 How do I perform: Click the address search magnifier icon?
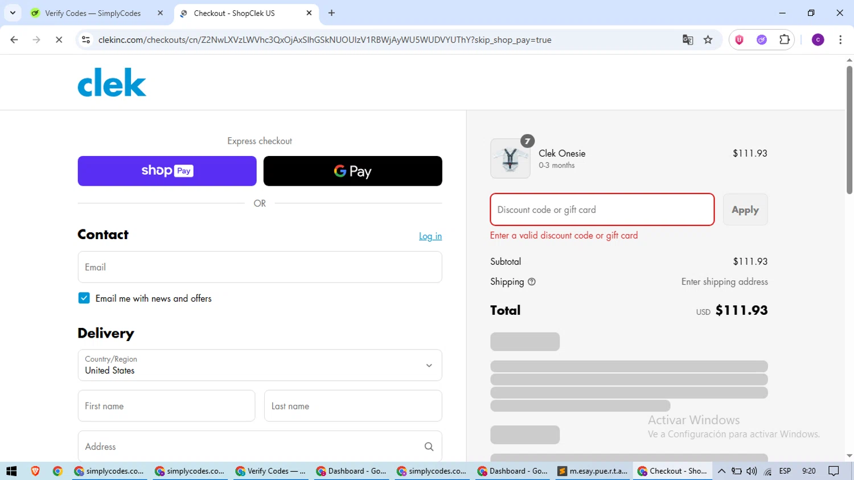point(429,447)
